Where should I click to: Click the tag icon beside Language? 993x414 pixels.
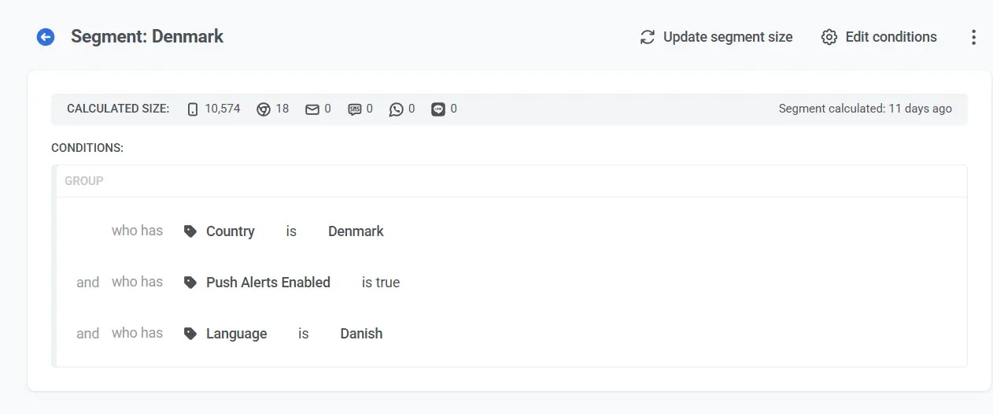pyautogui.click(x=190, y=334)
